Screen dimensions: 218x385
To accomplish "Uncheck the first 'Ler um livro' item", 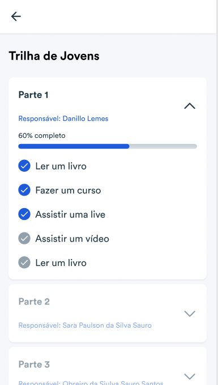I will click(x=24, y=166).
